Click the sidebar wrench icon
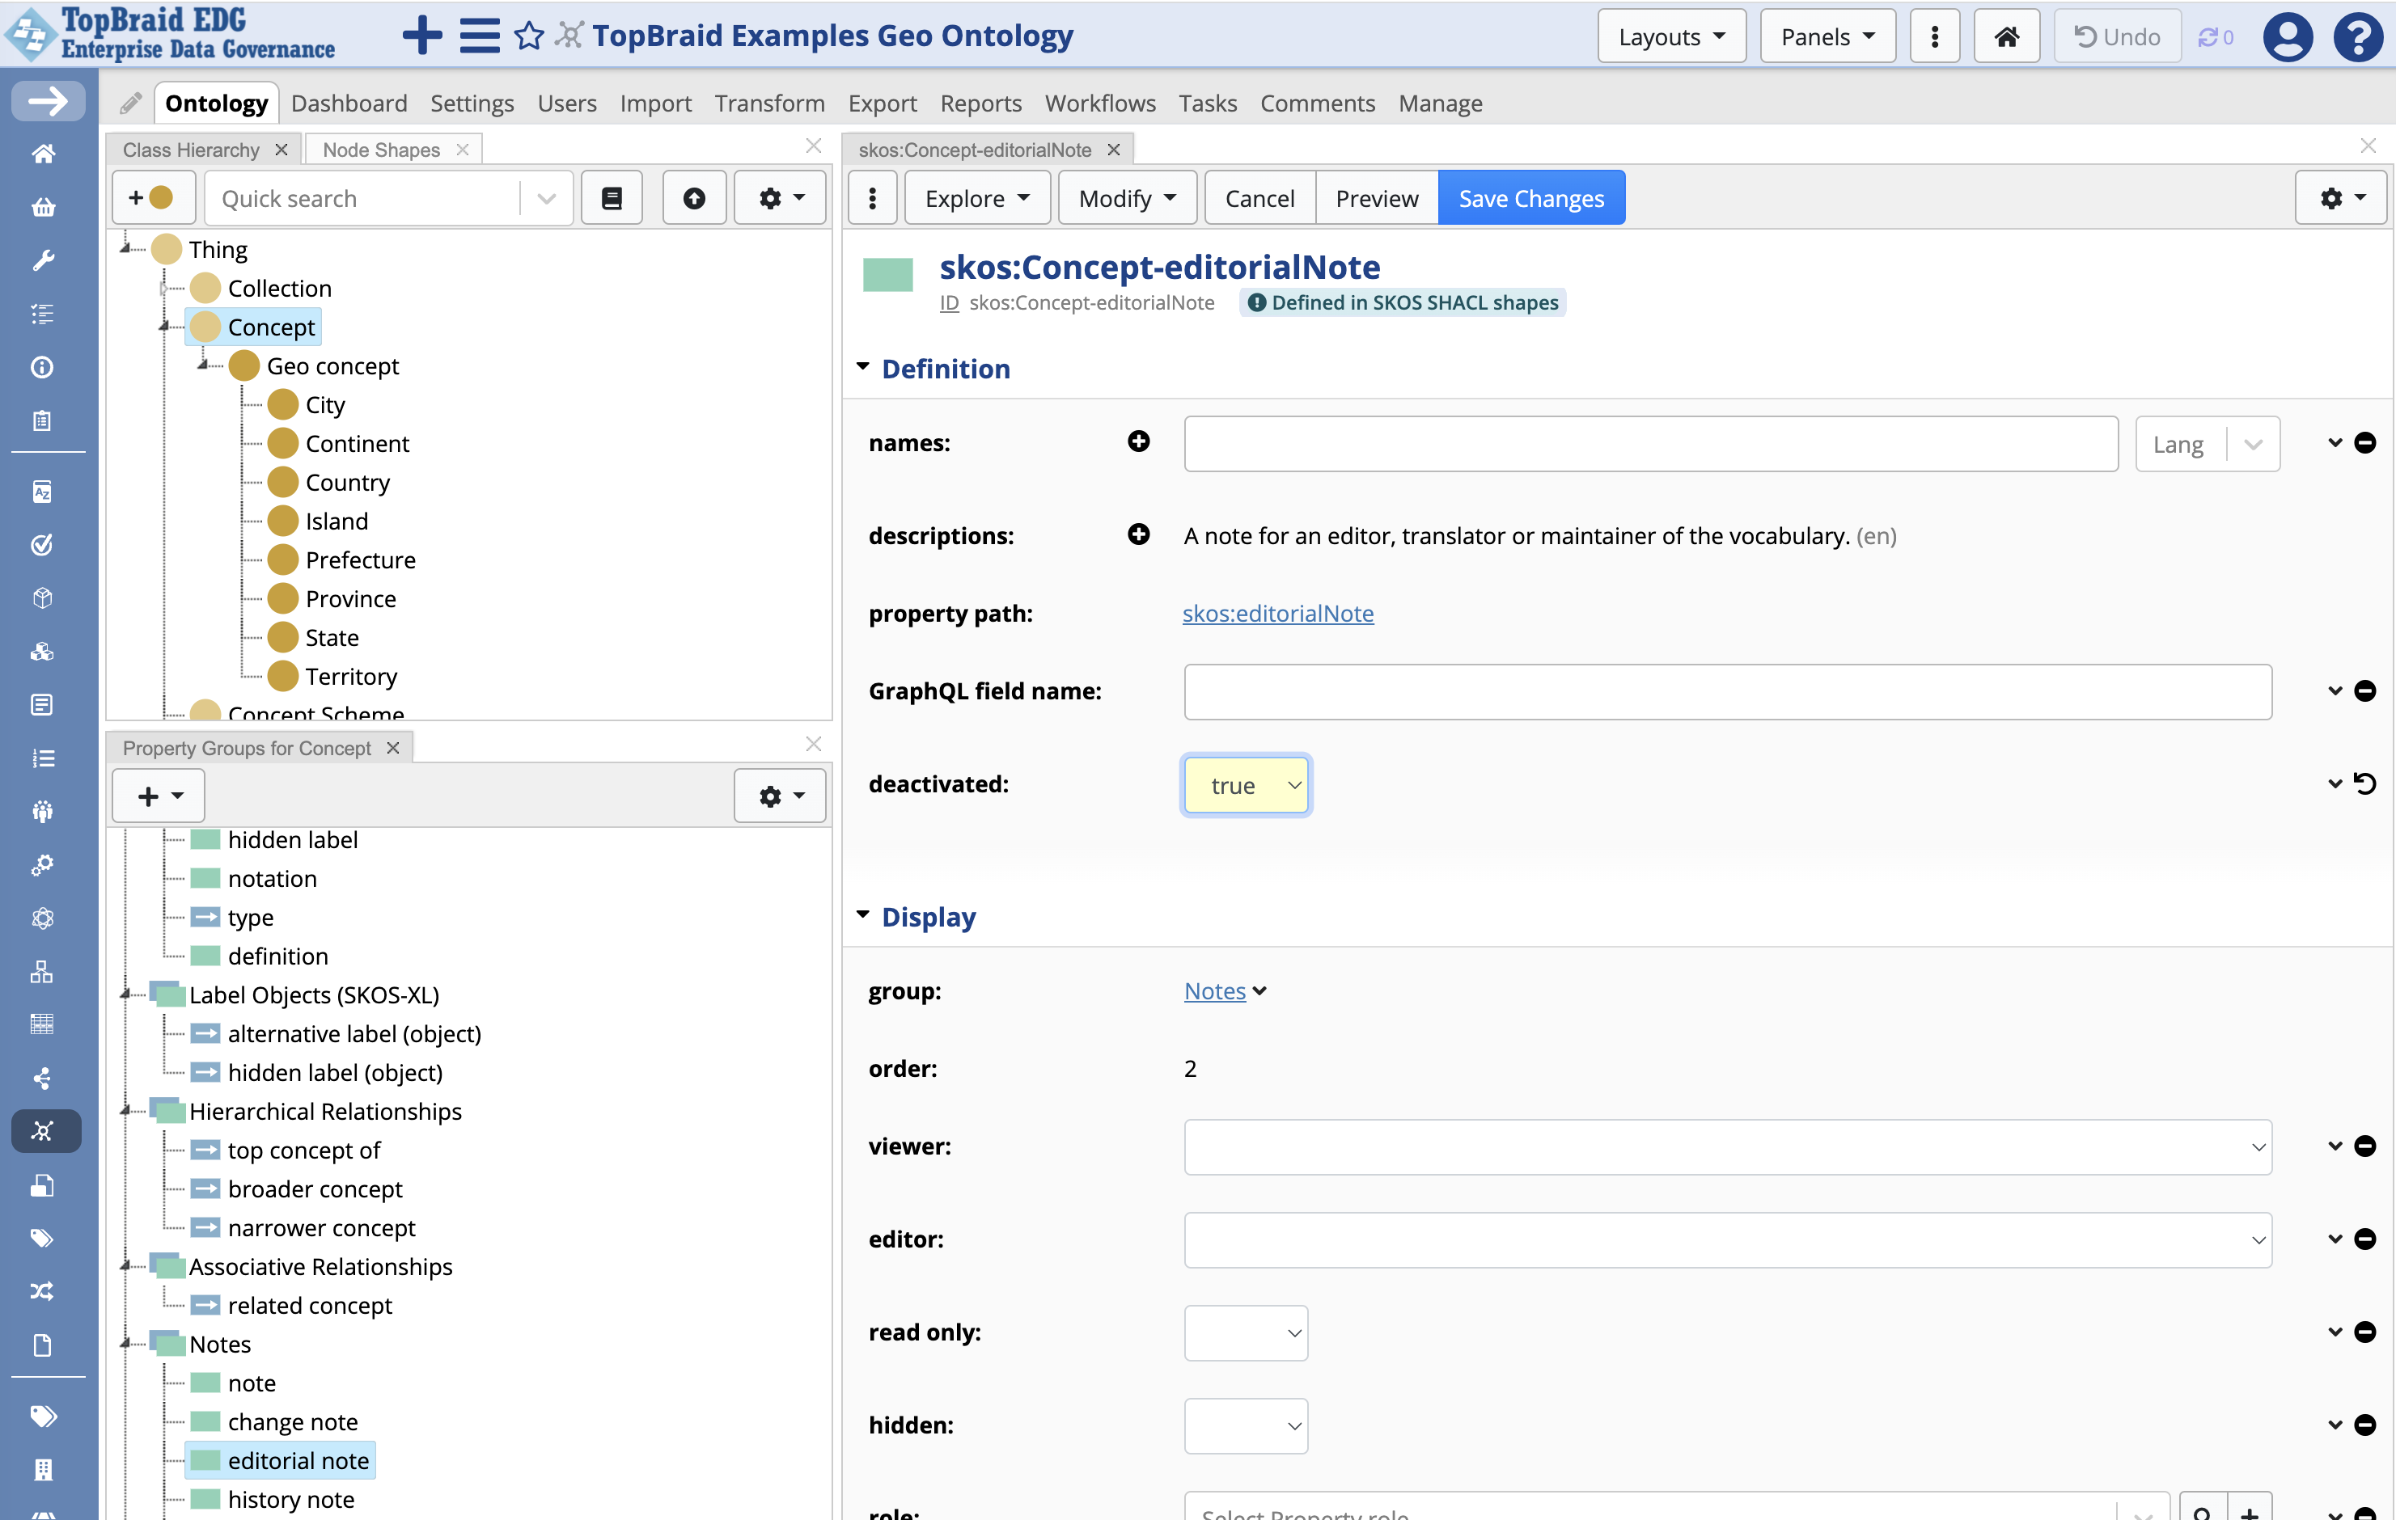This screenshot has width=2396, height=1520. tap(43, 260)
